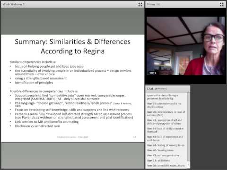Click the slide title 'Summary: Similarities & Differences'
The image size is (227, 170).
73,42
